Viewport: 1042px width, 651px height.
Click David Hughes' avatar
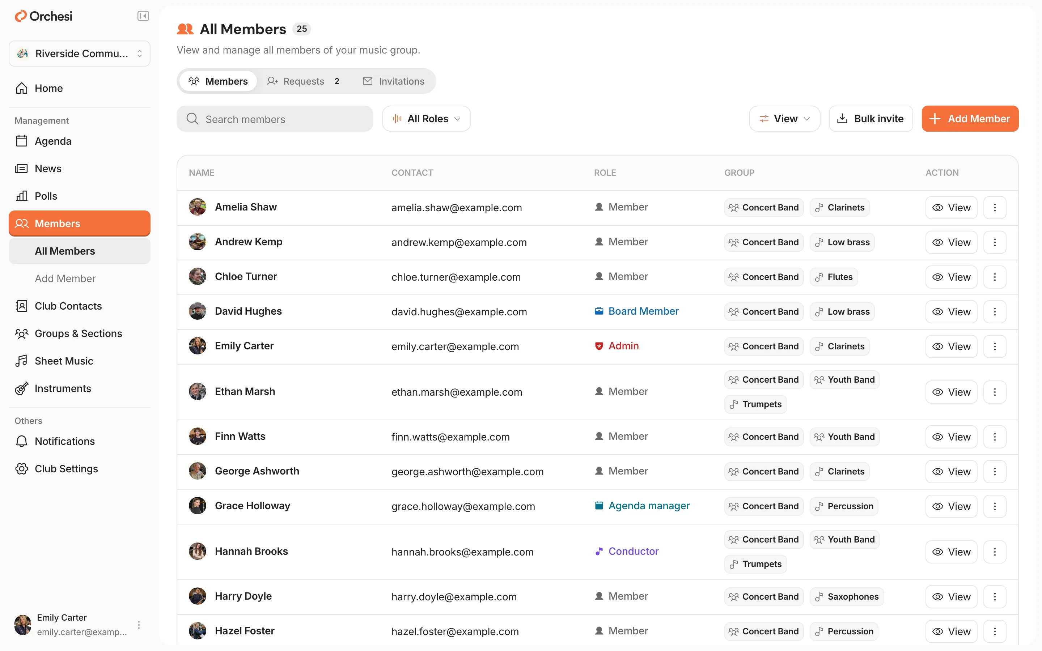pyautogui.click(x=197, y=311)
